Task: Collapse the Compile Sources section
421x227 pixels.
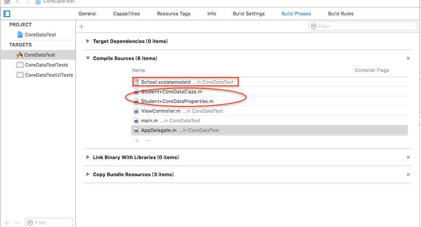Action: 88,58
